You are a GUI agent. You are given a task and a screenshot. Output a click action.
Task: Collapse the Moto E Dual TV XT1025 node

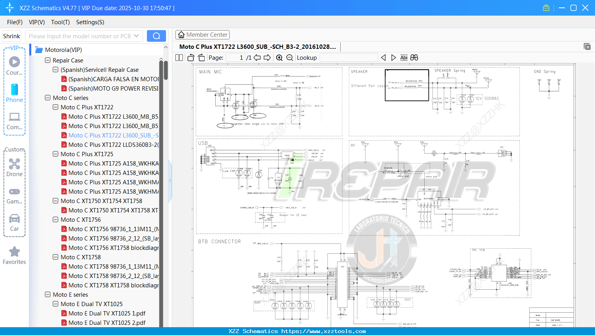55,304
